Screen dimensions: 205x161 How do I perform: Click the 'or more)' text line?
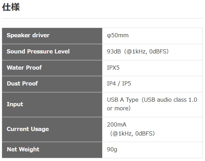119,108
